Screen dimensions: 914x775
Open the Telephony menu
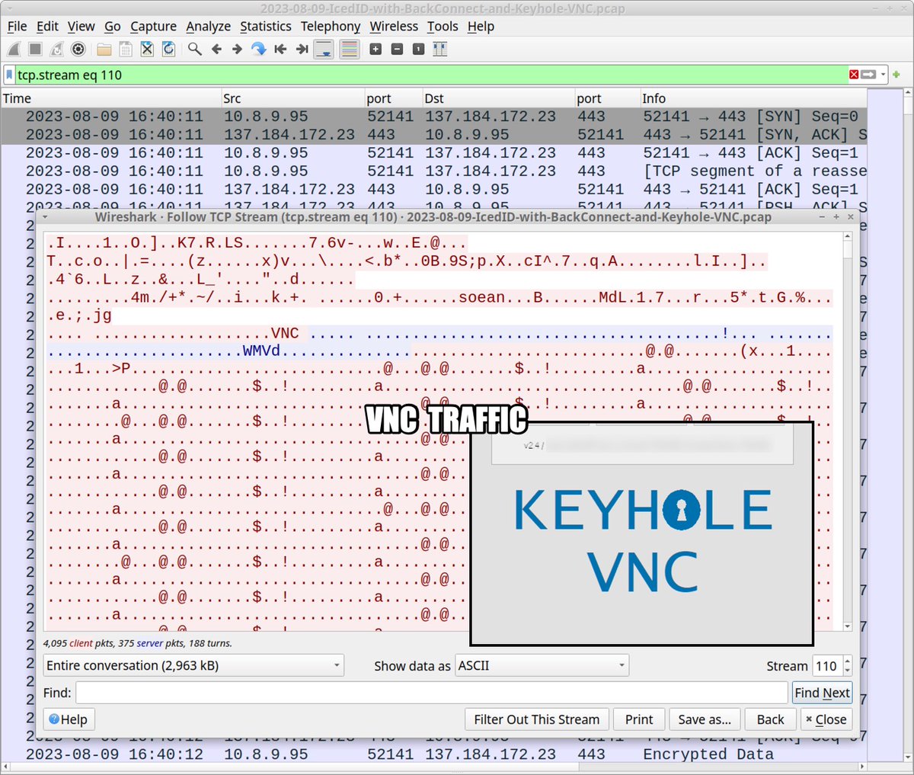pos(331,26)
